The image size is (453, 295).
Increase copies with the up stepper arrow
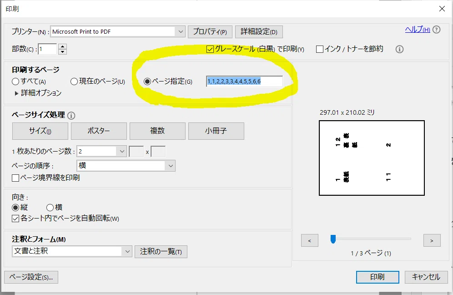(62, 46)
